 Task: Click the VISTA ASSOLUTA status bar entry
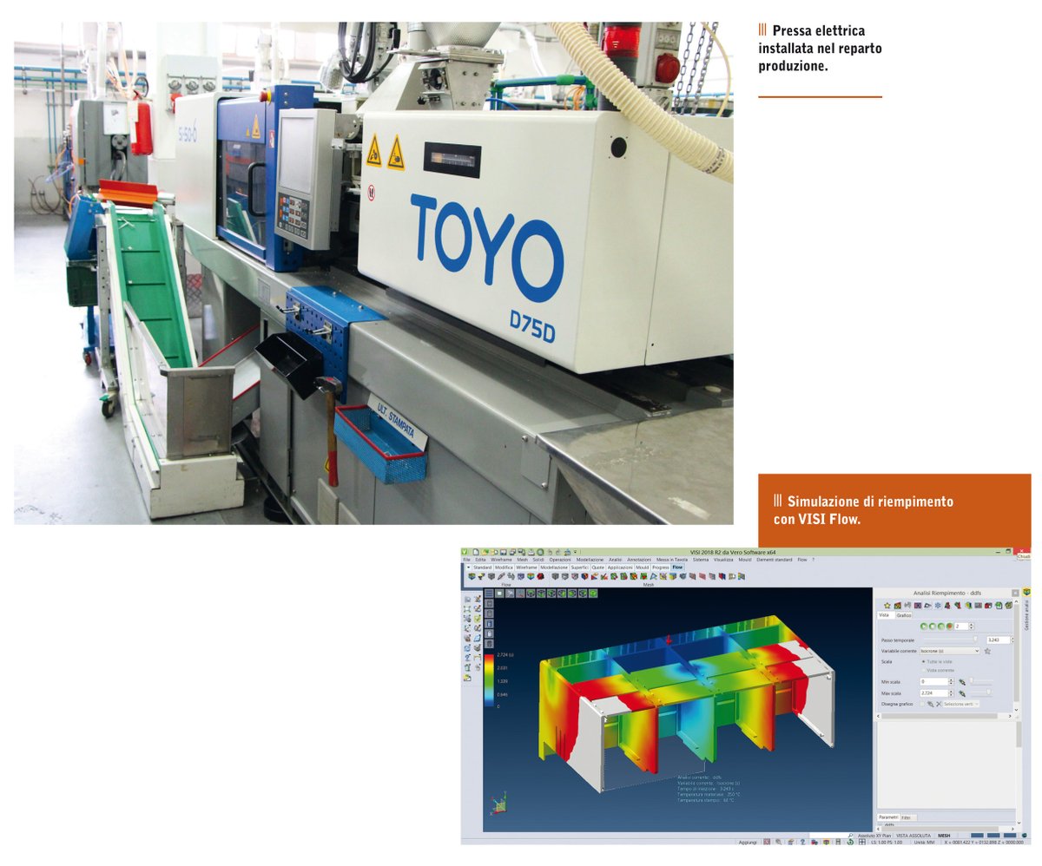(x=913, y=836)
